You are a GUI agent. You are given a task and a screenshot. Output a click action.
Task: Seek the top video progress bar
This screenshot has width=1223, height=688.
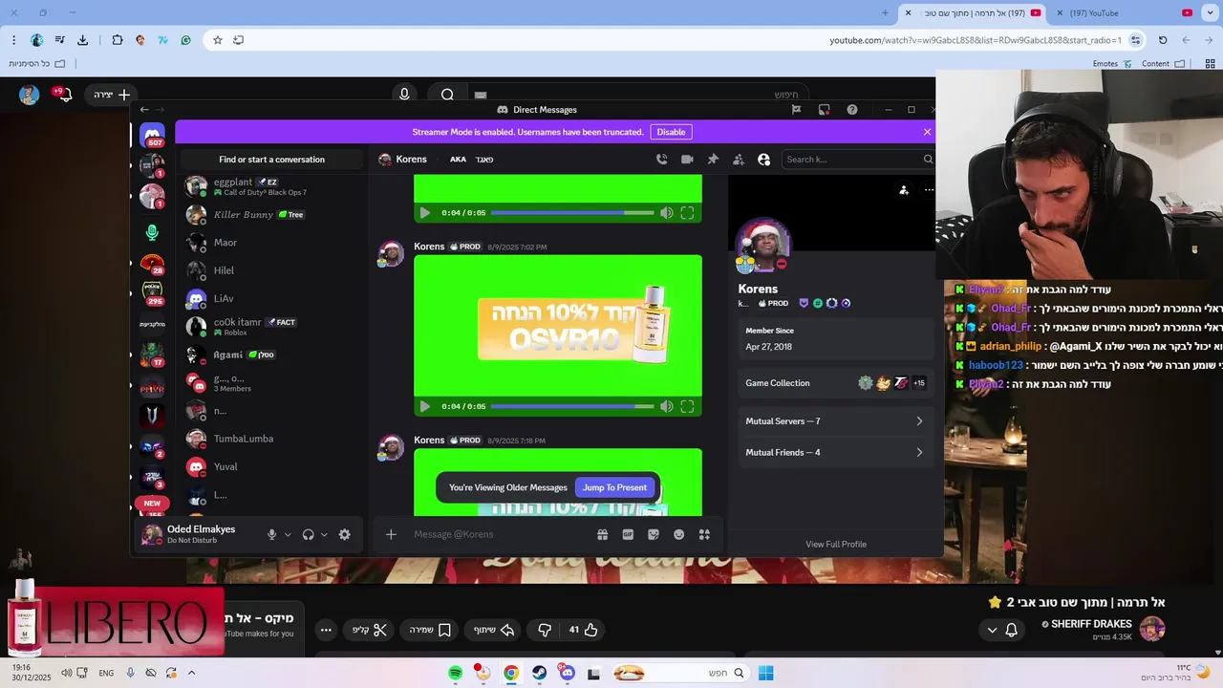coord(572,213)
